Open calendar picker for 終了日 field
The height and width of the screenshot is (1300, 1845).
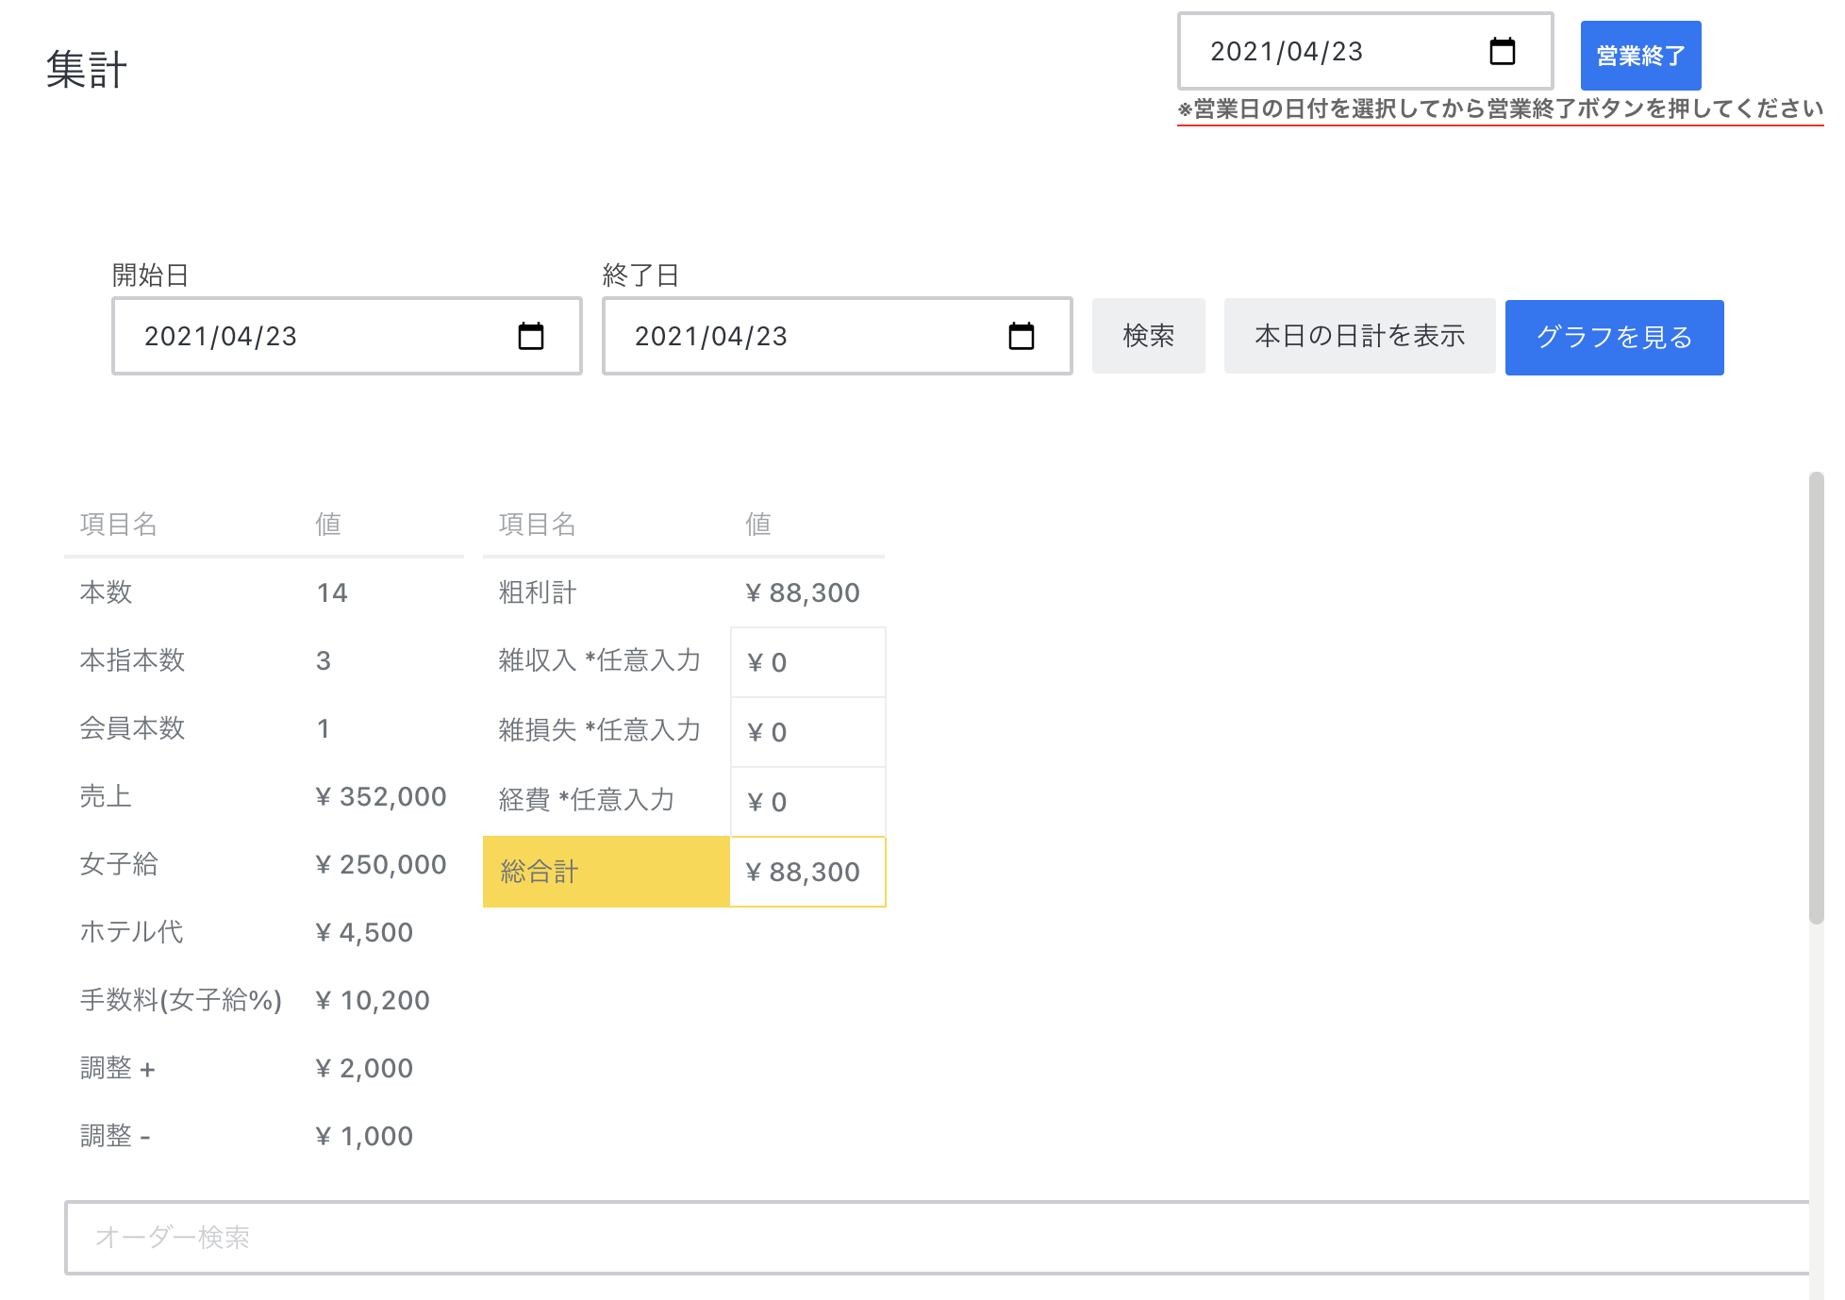(1022, 336)
